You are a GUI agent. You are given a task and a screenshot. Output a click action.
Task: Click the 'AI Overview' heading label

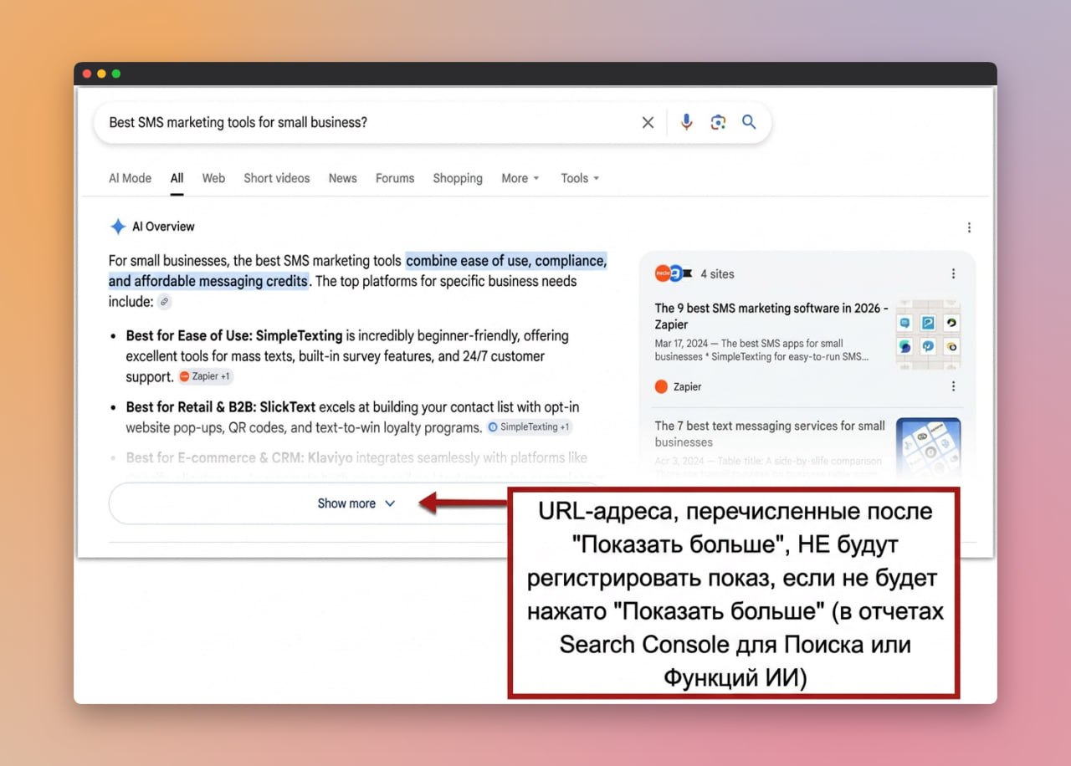163,227
